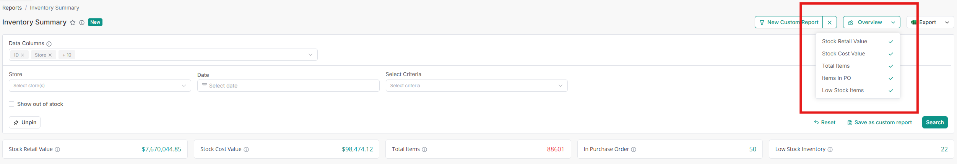The width and height of the screenshot is (957, 164).
Task: Open the Select store(s) dropdown
Action: (x=99, y=86)
